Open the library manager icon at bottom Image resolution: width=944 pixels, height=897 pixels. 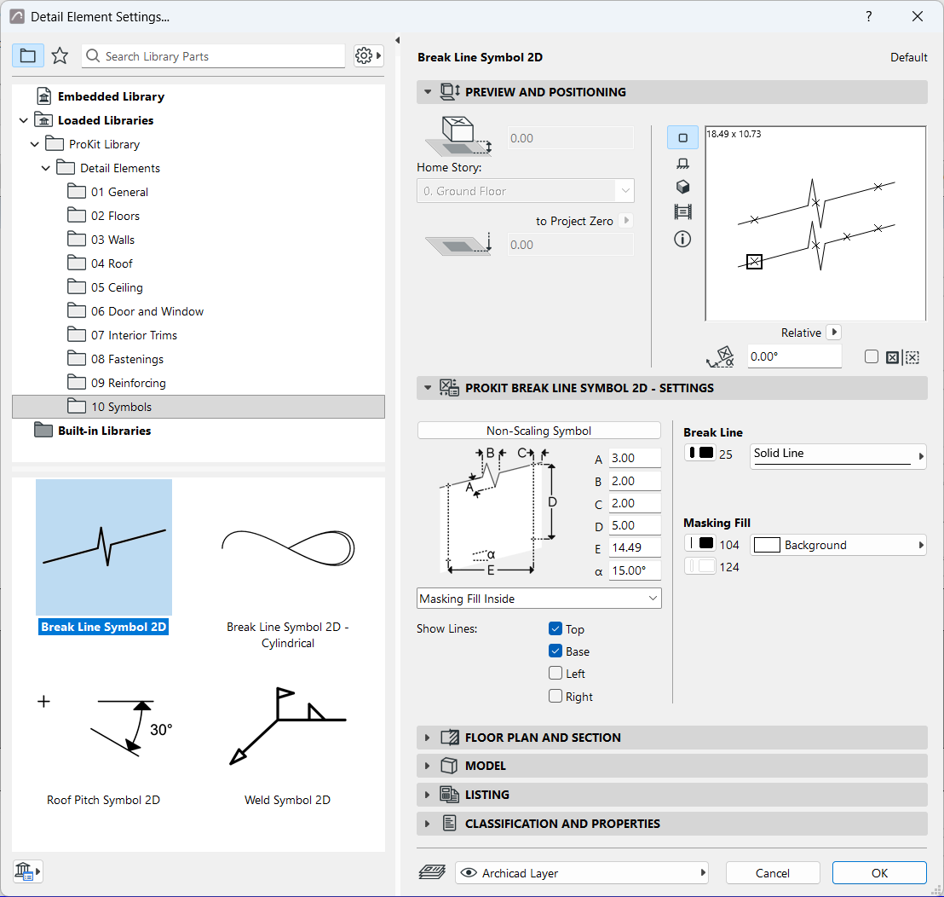tap(27, 871)
